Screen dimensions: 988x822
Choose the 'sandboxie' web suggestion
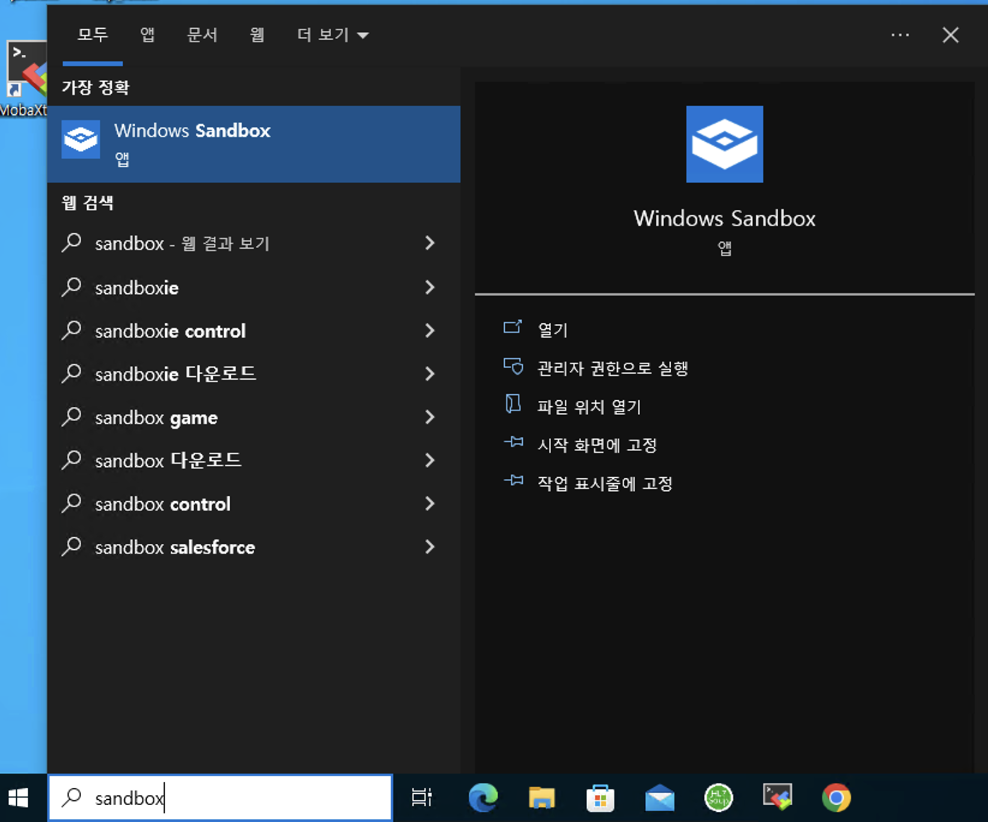[254, 287]
